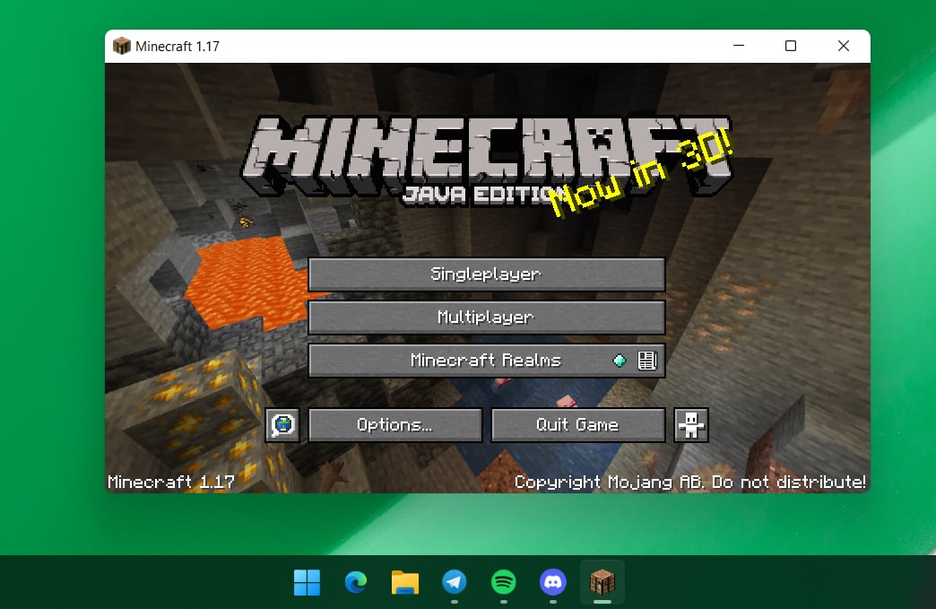This screenshot has height=609, width=936.
Task: Switch to Telegram on the taskbar
Action: tap(455, 582)
